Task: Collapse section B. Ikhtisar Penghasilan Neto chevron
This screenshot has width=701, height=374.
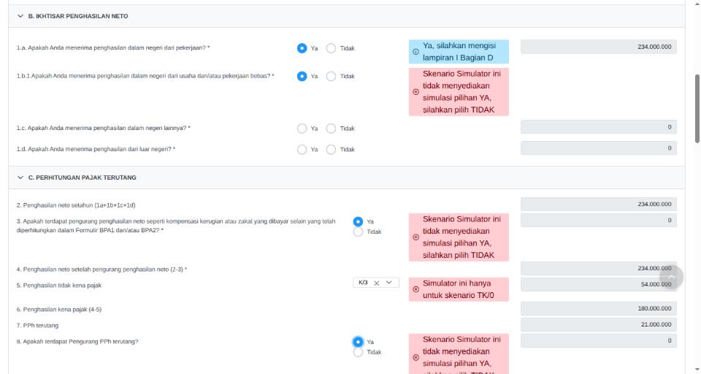Action: point(20,16)
